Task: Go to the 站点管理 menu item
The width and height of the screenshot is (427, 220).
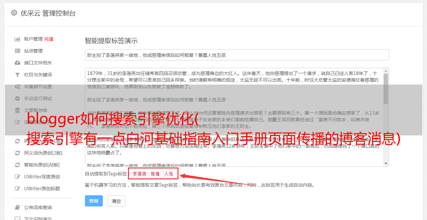Action: point(33,51)
